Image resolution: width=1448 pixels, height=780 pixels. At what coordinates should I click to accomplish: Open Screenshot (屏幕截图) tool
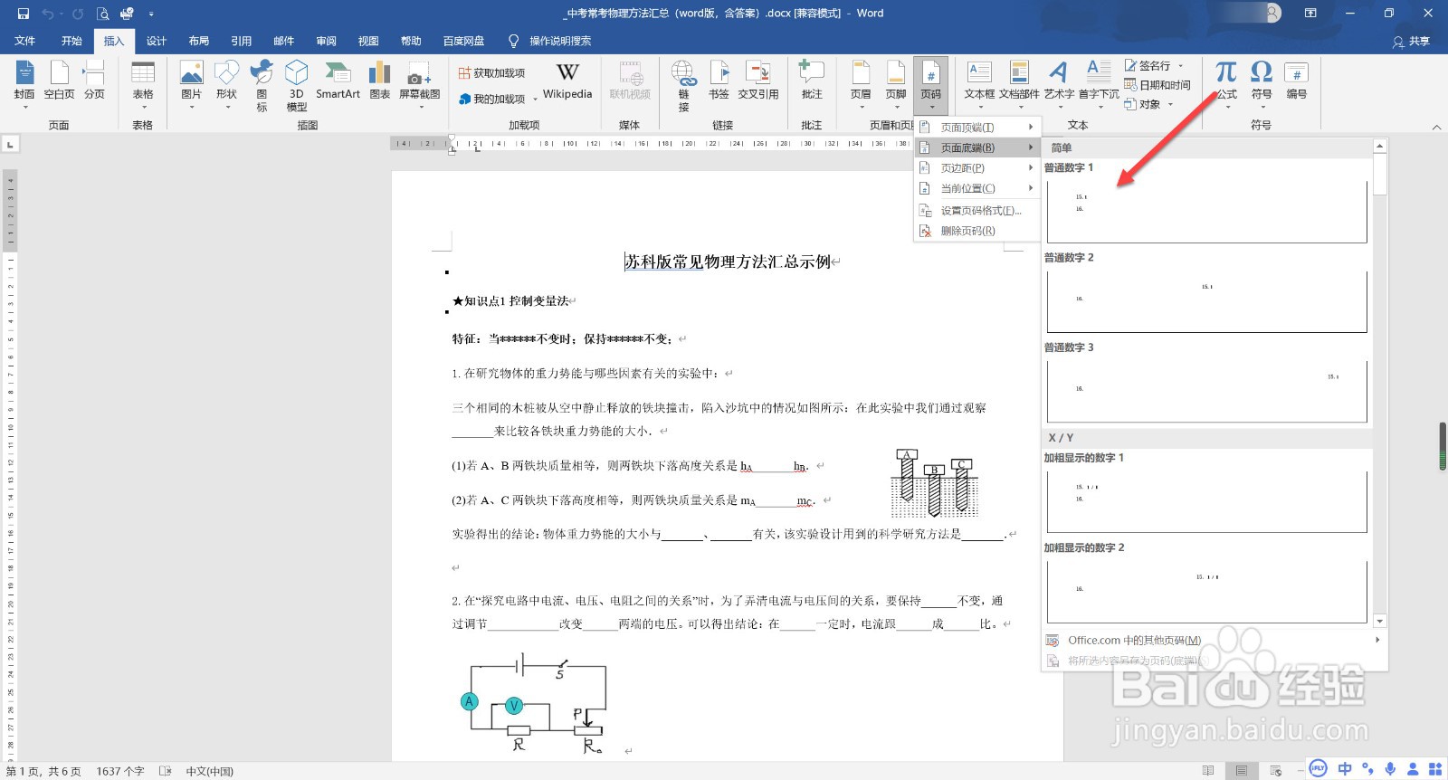pos(420,83)
